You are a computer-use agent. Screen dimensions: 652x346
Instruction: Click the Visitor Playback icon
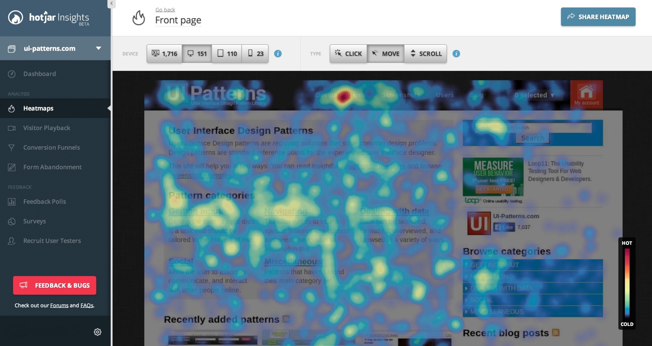click(x=12, y=127)
